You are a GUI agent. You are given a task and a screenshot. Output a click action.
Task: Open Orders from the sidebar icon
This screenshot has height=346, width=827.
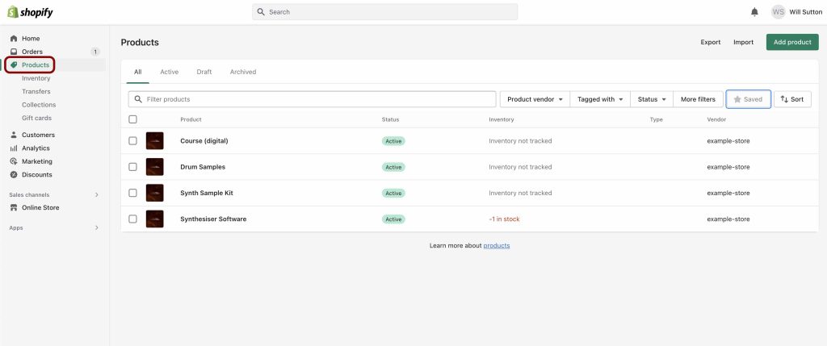click(14, 52)
